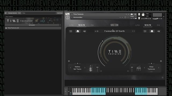Switch to the left LFO tab

[x=71, y=25]
